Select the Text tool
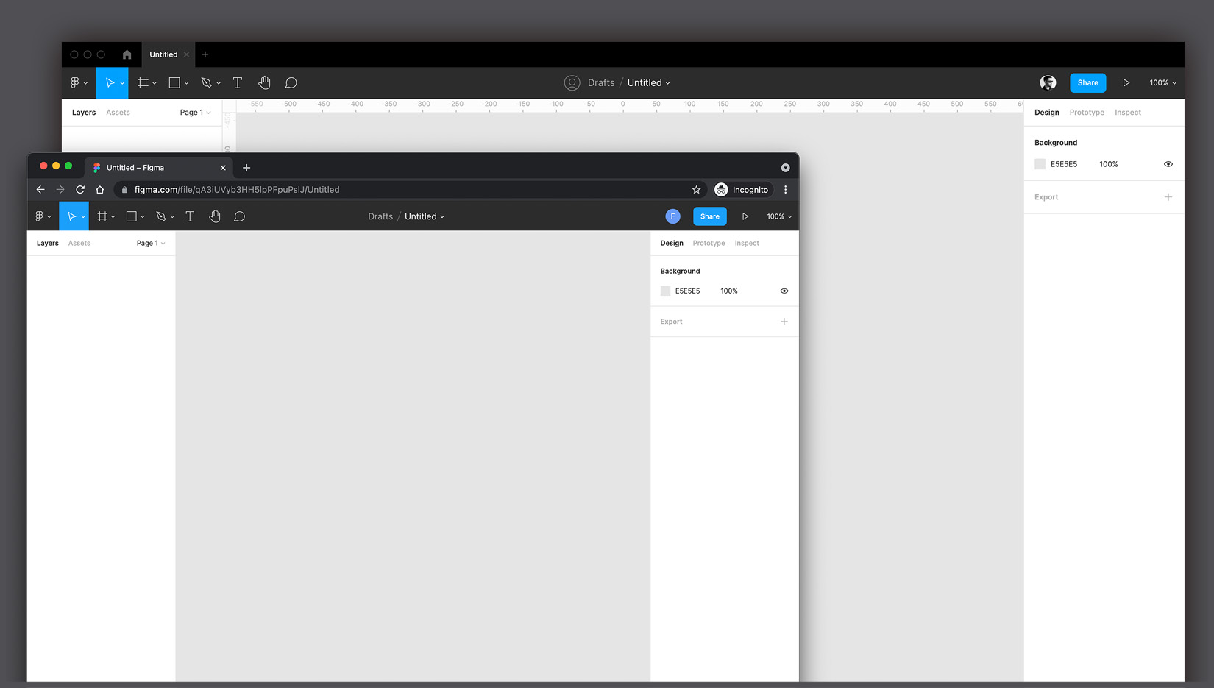 [x=190, y=216]
